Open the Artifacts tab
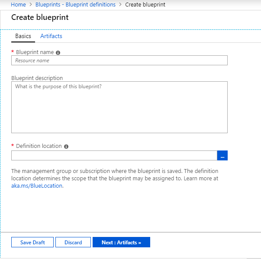Viewport: 261px width, 259px height. [51, 36]
